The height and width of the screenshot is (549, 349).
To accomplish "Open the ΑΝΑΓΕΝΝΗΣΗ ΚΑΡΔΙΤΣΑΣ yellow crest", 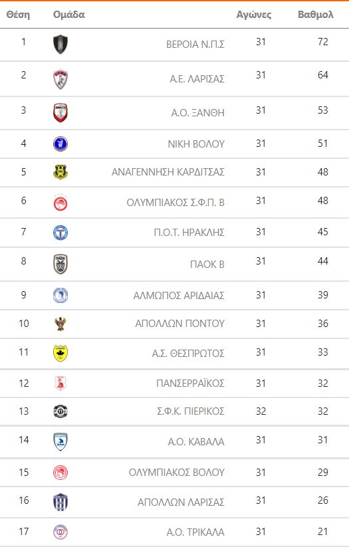I will [x=60, y=172].
